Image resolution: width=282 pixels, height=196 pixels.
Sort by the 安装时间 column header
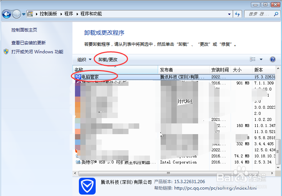[220, 70]
